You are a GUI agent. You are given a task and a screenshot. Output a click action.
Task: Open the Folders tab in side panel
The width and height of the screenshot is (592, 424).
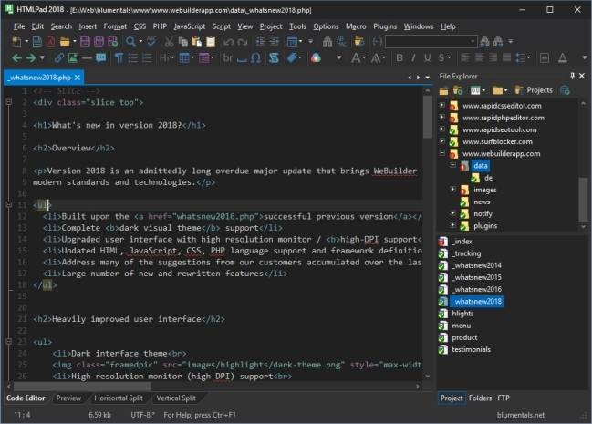point(480,398)
